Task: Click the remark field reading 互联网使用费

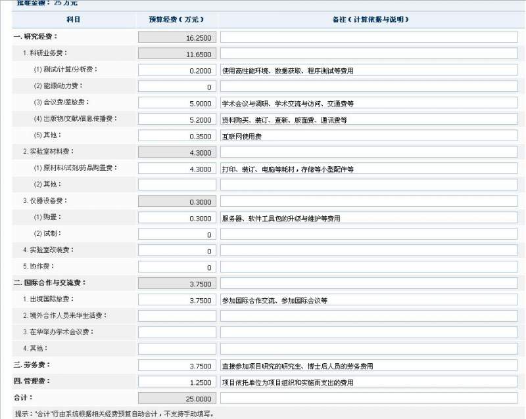Action: tap(369, 136)
